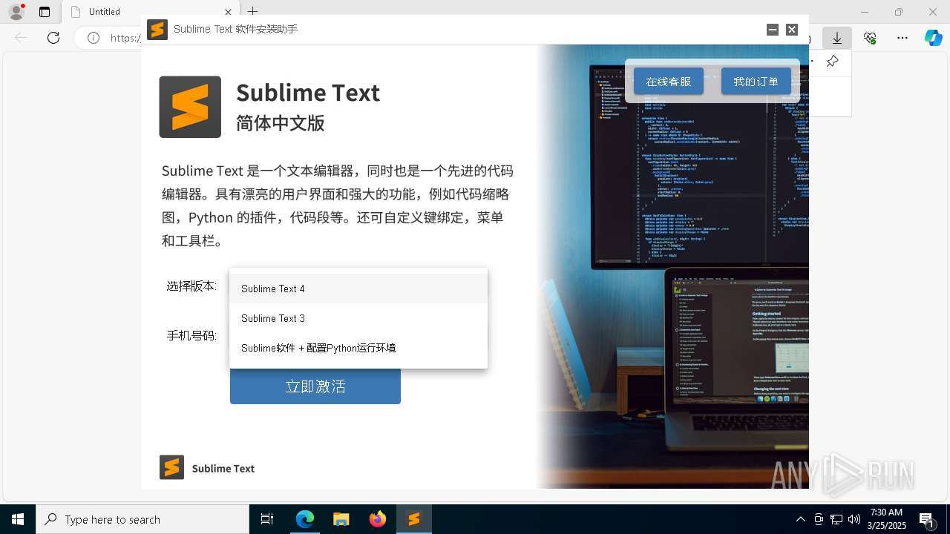This screenshot has height=534, width=950.
Task: Click the Sublime Text heading text
Action: coord(308,93)
